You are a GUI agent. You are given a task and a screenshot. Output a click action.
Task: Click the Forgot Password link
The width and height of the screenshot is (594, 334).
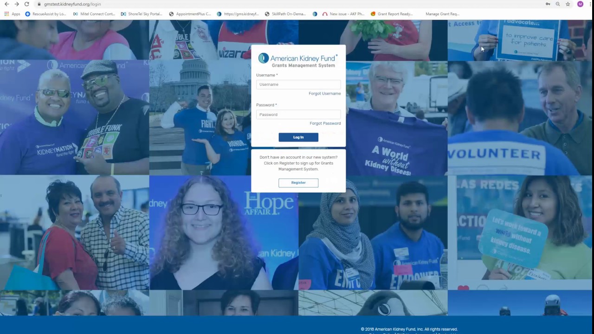[325, 123]
